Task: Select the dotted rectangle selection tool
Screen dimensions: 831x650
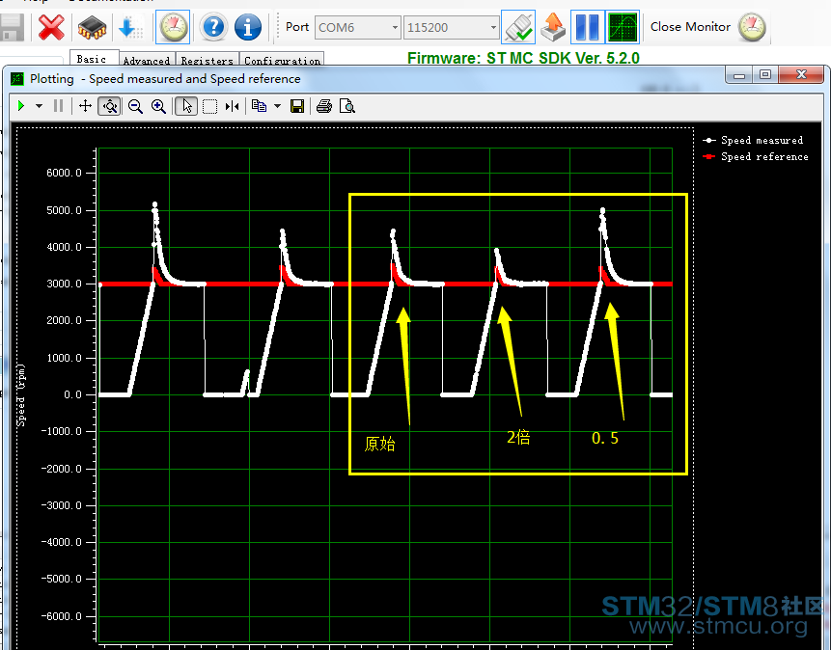Action: pyautogui.click(x=209, y=106)
